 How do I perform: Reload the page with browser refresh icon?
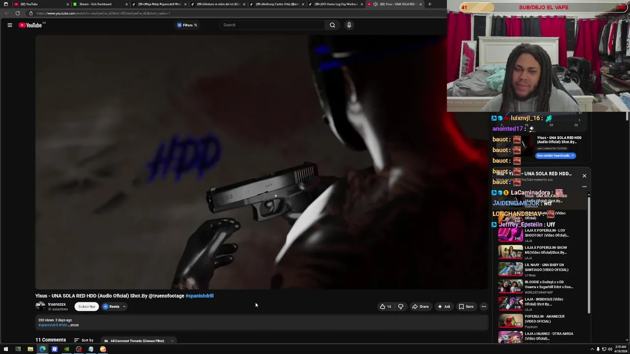pos(18,13)
